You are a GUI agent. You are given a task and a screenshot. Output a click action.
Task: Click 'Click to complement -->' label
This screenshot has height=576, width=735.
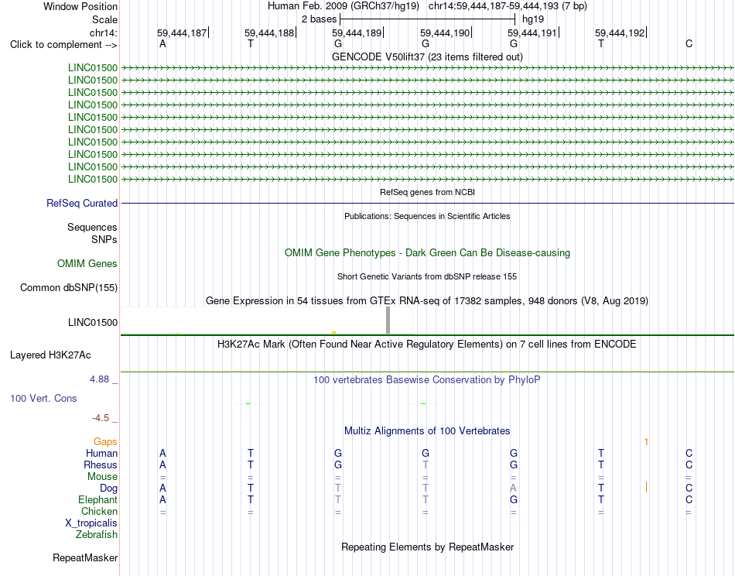[63, 45]
